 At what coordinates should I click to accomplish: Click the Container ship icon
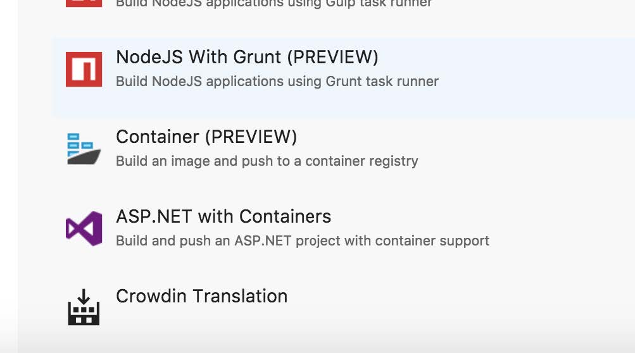tap(84, 149)
